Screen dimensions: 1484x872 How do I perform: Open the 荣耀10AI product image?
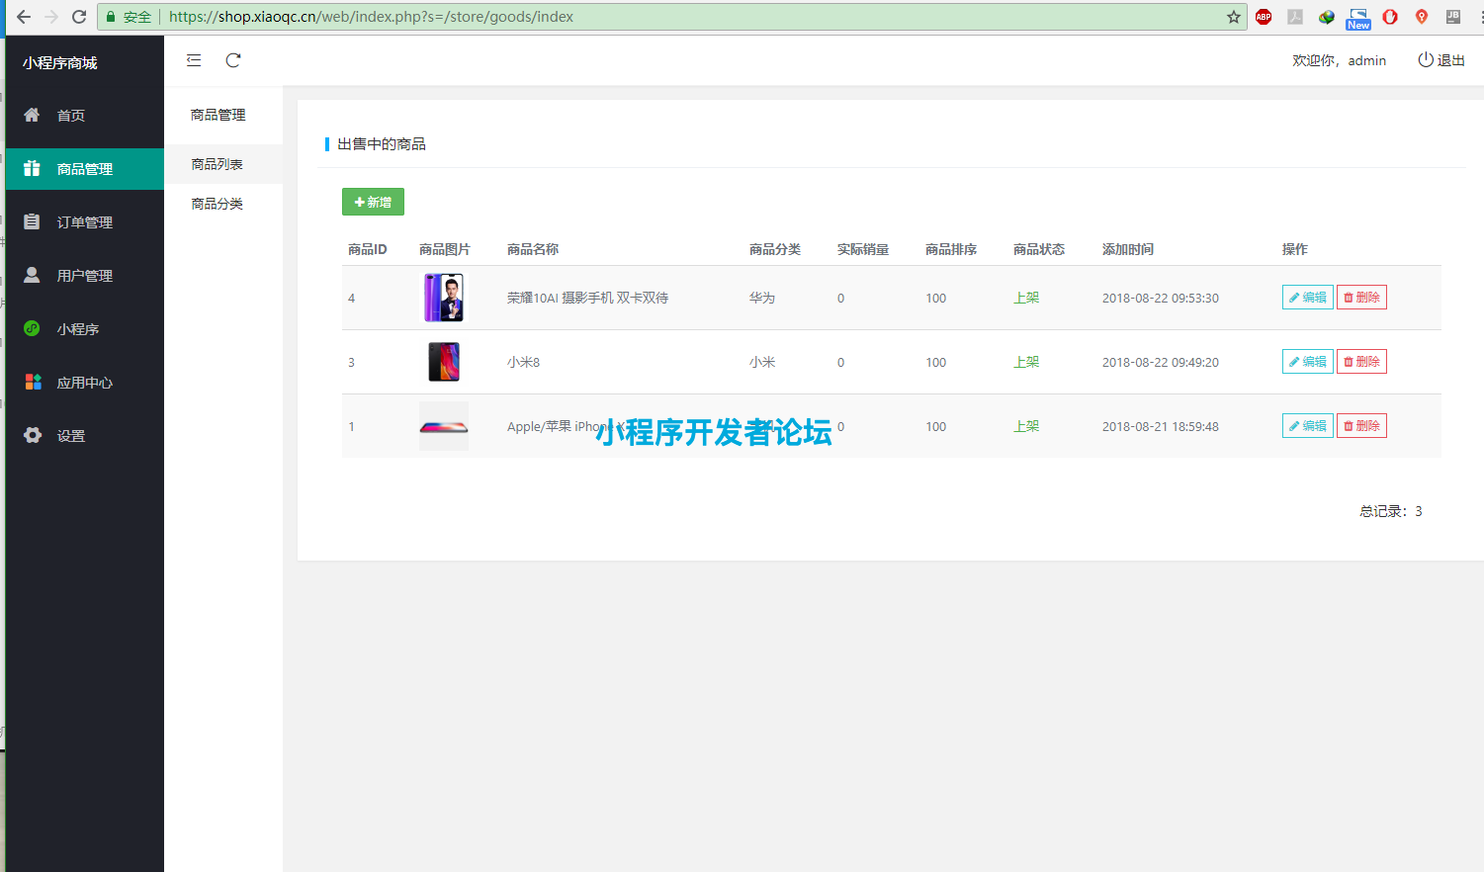(x=444, y=298)
